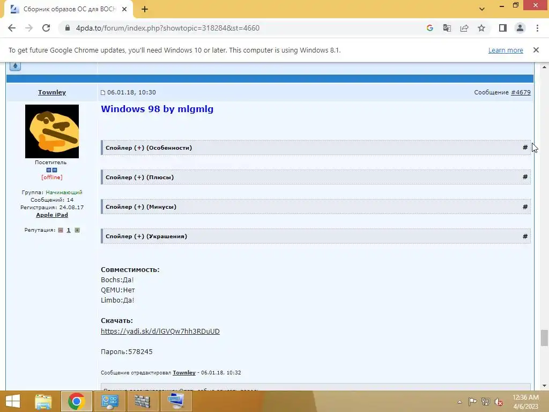The image size is (549, 412).
Task: Open the Chrome three-dot menu
Action: click(x=537, y=28)
